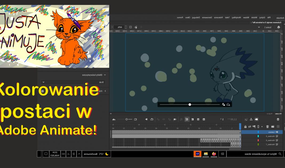This screenshot has width=285, height=168.
Task: Toggle the loop playback button
Action: click(152, 119)
